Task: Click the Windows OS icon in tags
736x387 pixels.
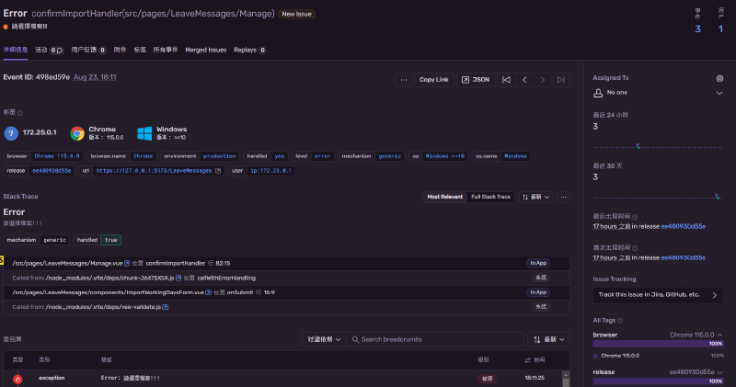Action: click(144, 133)
